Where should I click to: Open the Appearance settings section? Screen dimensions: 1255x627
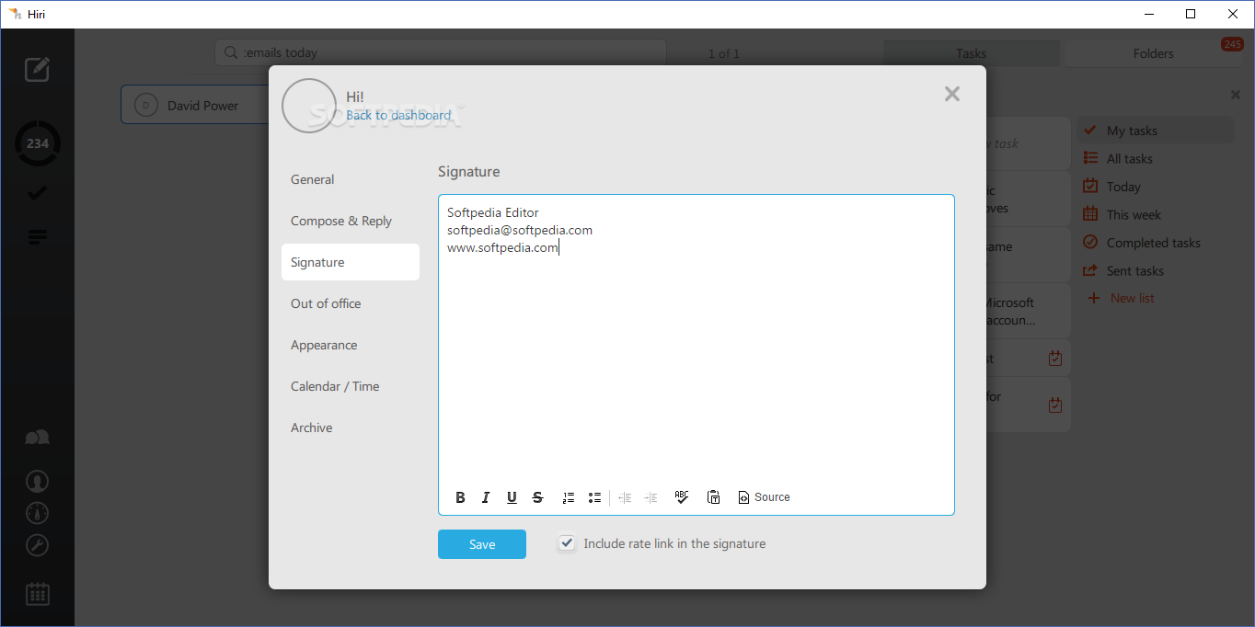351,345
